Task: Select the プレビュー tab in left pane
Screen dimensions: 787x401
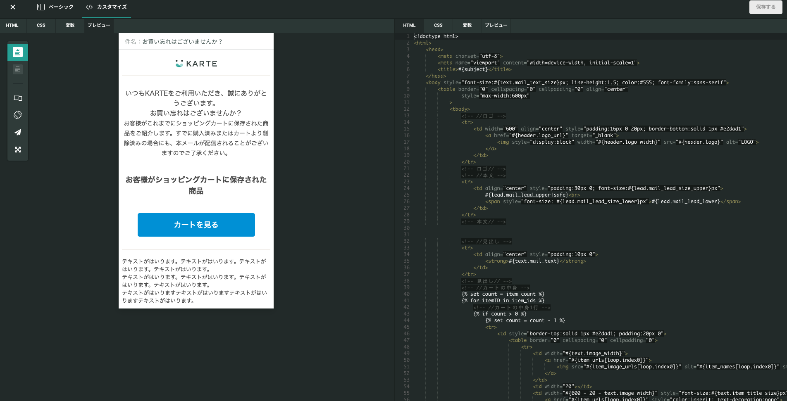Action: [99, 25]
